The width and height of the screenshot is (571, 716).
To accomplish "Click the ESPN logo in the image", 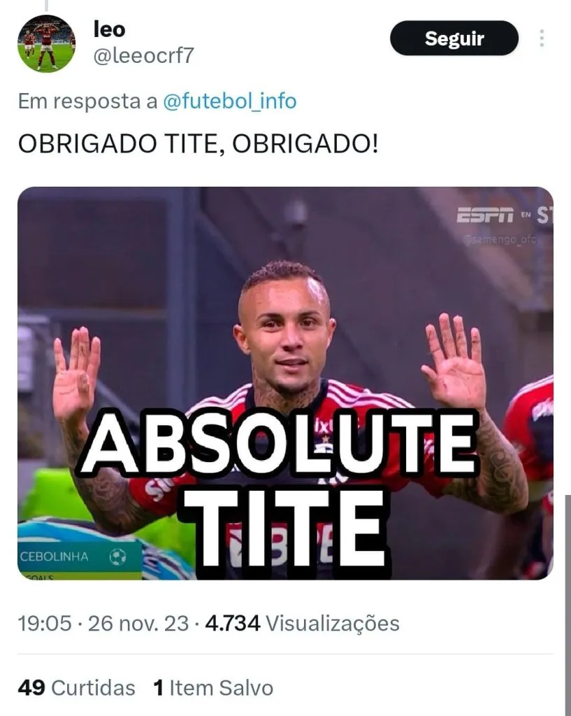I will (485, 215).
